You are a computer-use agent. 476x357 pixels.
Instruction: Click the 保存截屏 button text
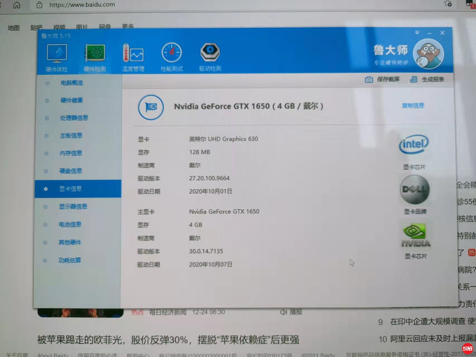click(x=388, y=80)
